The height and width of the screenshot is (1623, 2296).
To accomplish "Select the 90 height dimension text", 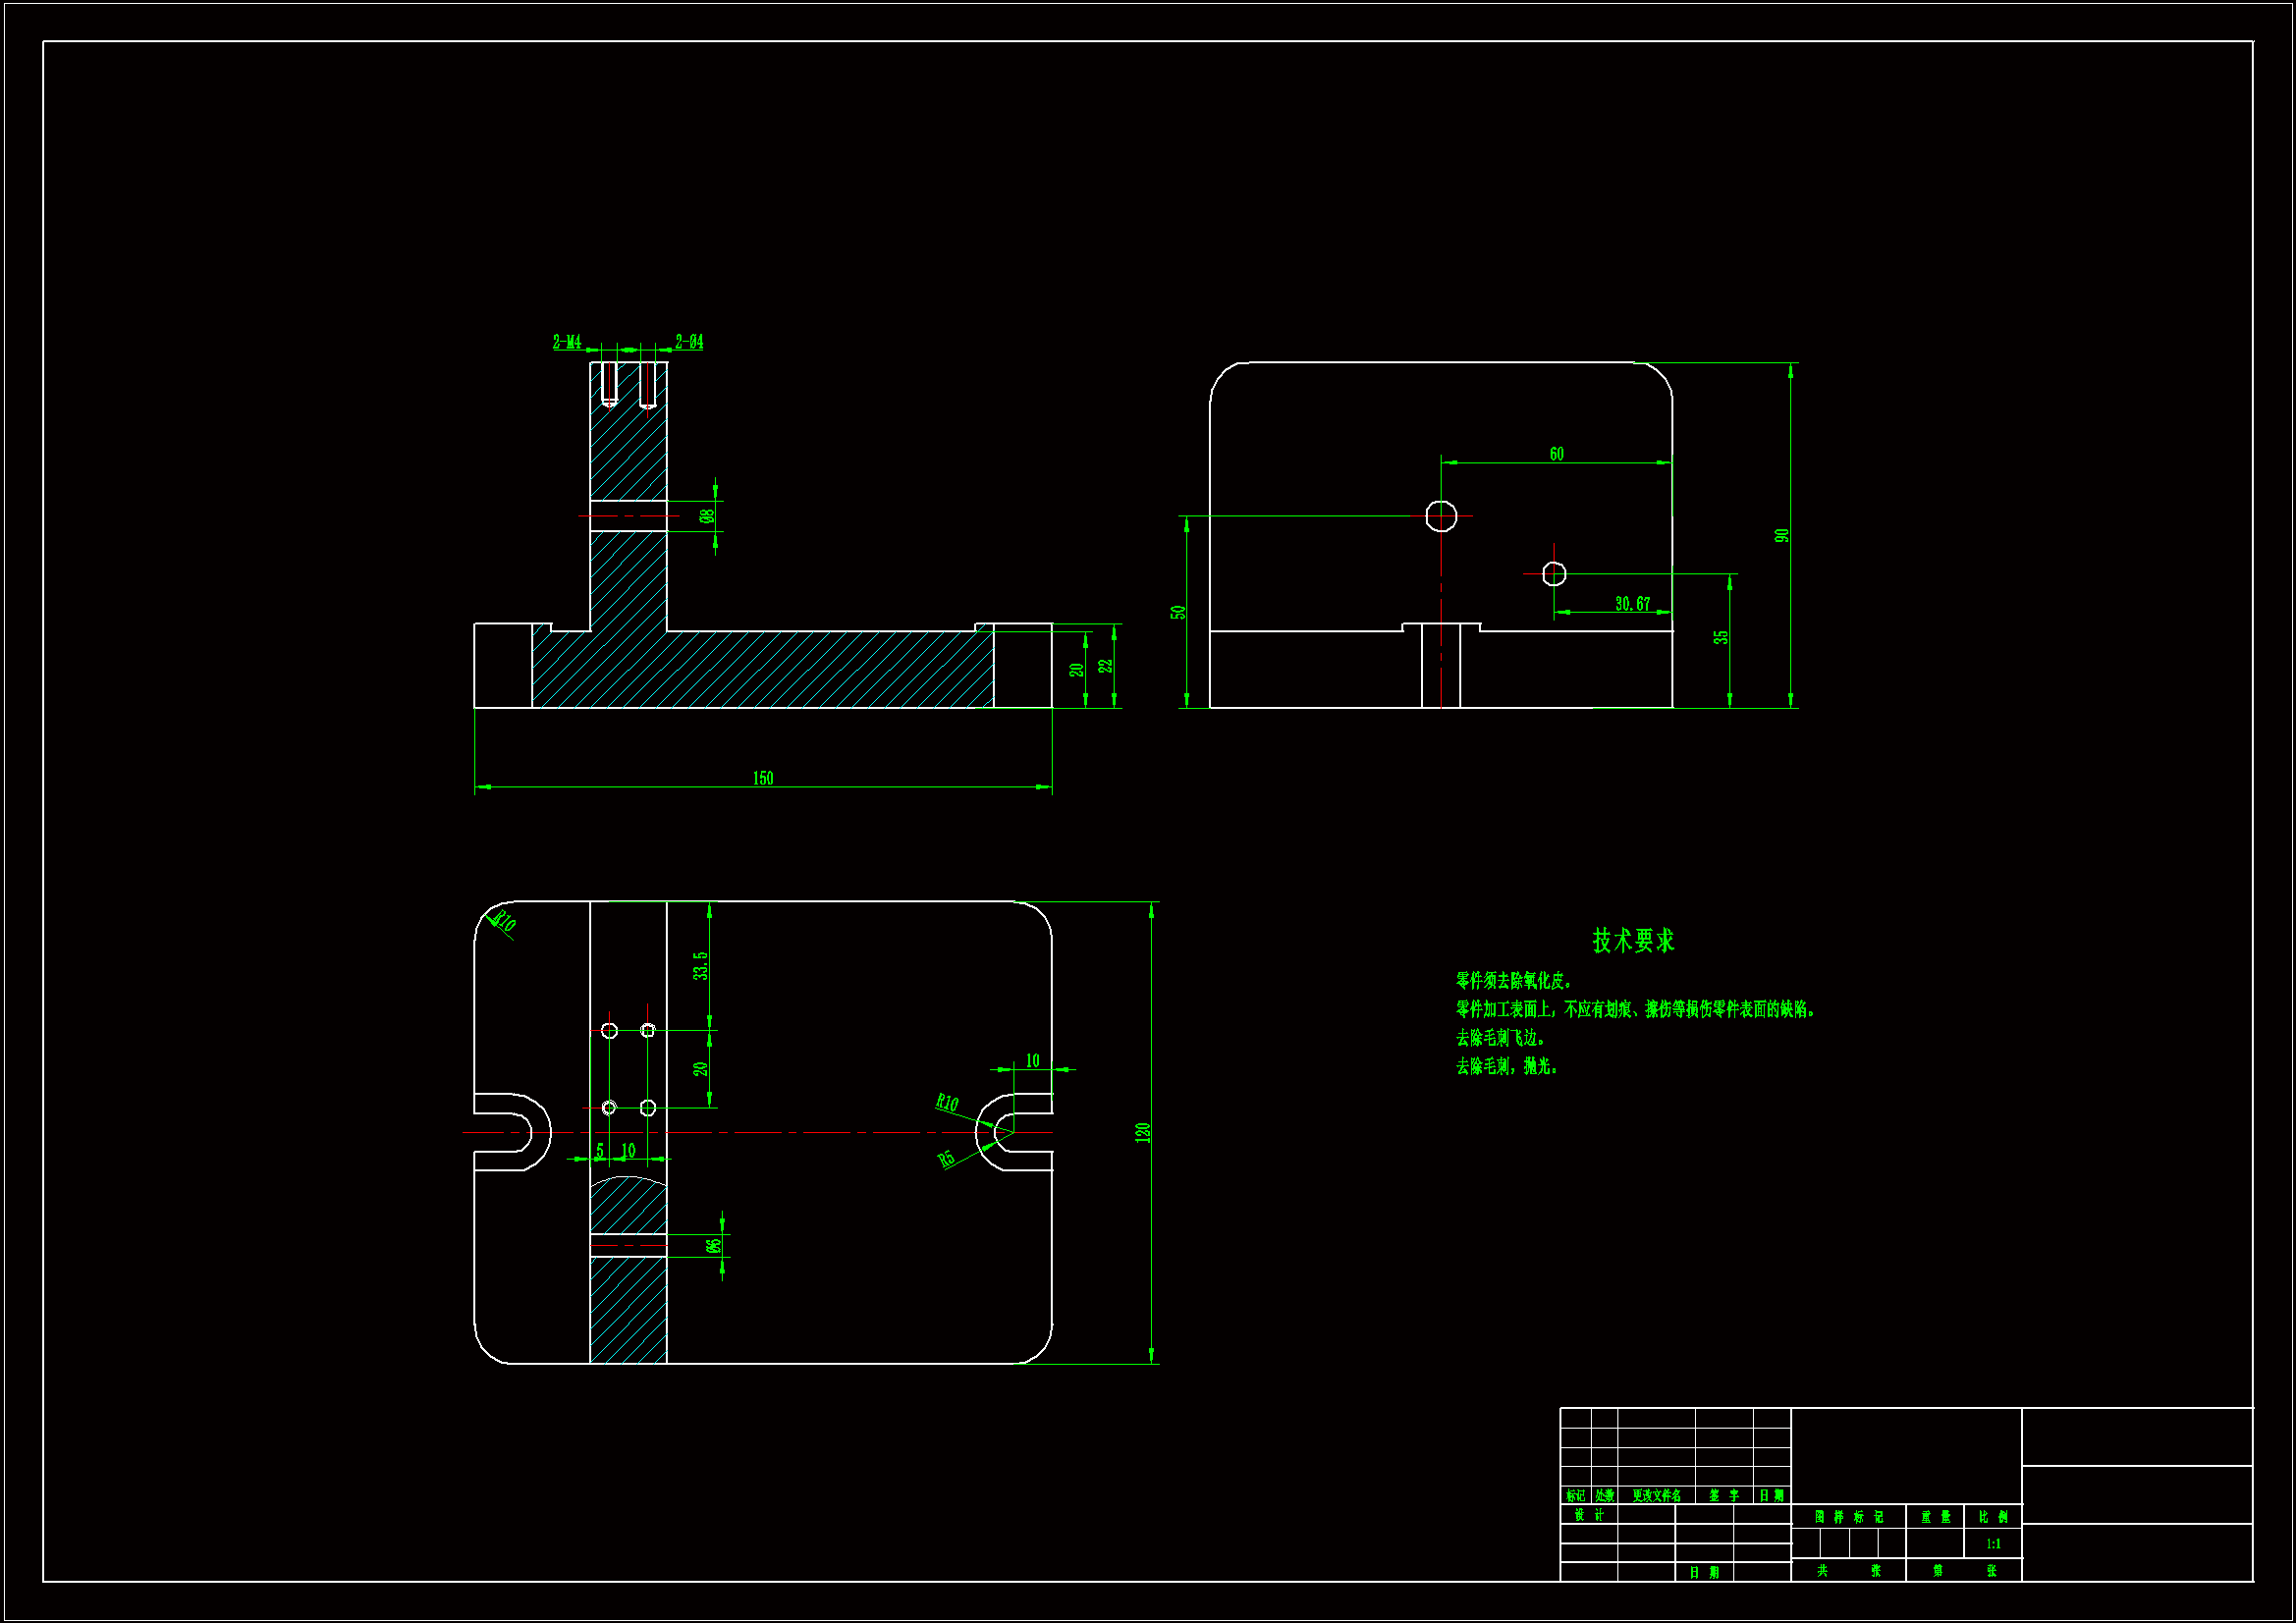I will tap(1781, 535).
